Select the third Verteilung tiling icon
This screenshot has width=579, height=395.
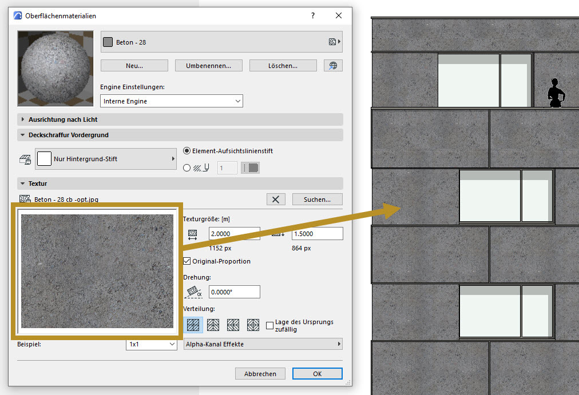pyautogui.click(x=233, y=325)
